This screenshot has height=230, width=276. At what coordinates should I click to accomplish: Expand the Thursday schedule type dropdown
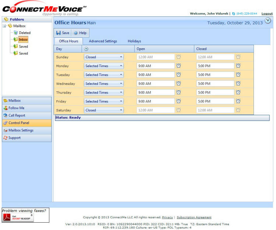[104, 92]
